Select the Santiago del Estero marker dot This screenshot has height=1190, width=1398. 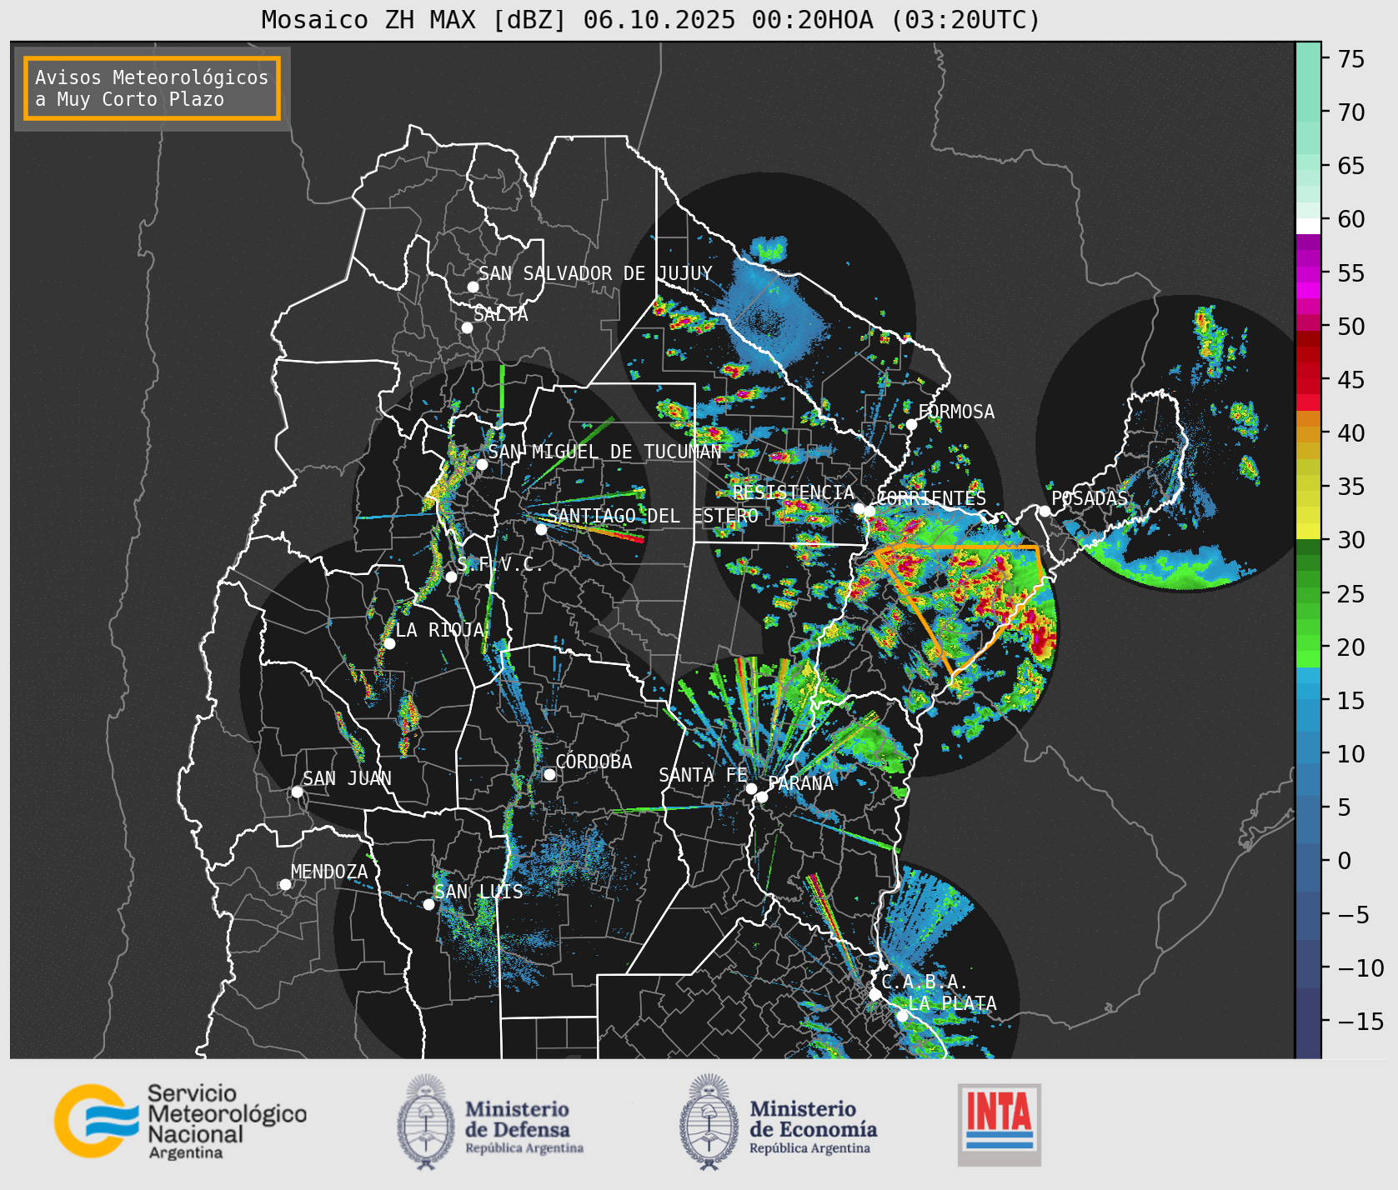point(541,529)
